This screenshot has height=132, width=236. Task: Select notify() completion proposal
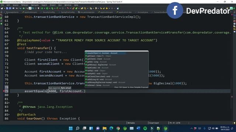click(117, 70)
